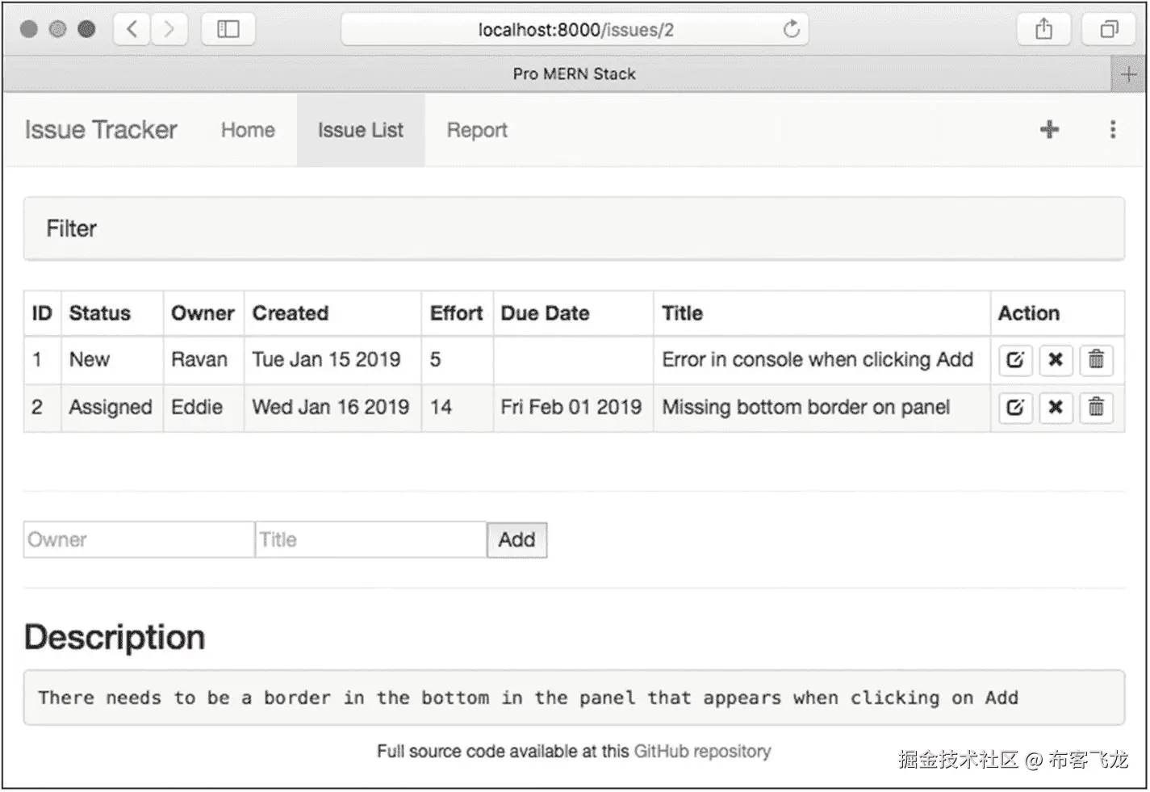This screenshot has height=792, width=1150.
Task: Focus the Title input field
Action: [371, 539]
